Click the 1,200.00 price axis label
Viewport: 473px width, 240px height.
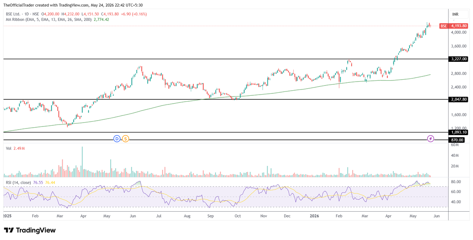pyautogui.click(x=459, y=128)
